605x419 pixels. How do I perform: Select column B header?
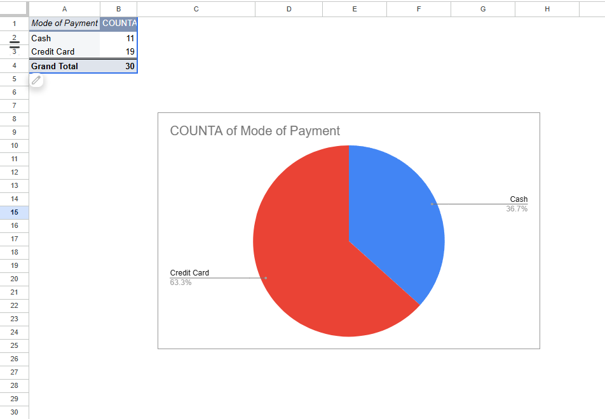tap(118, 9)
